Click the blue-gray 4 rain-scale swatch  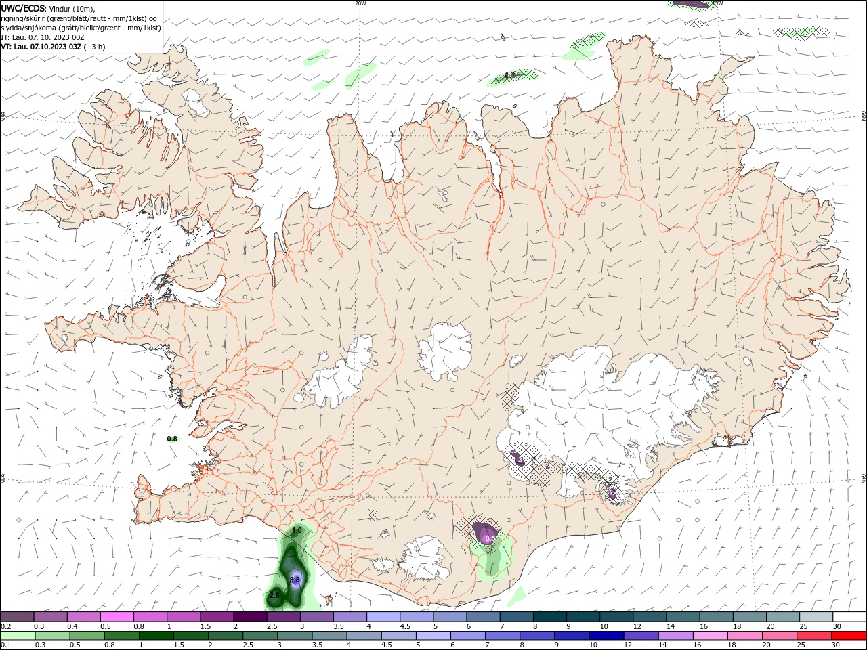coord(364,636)
